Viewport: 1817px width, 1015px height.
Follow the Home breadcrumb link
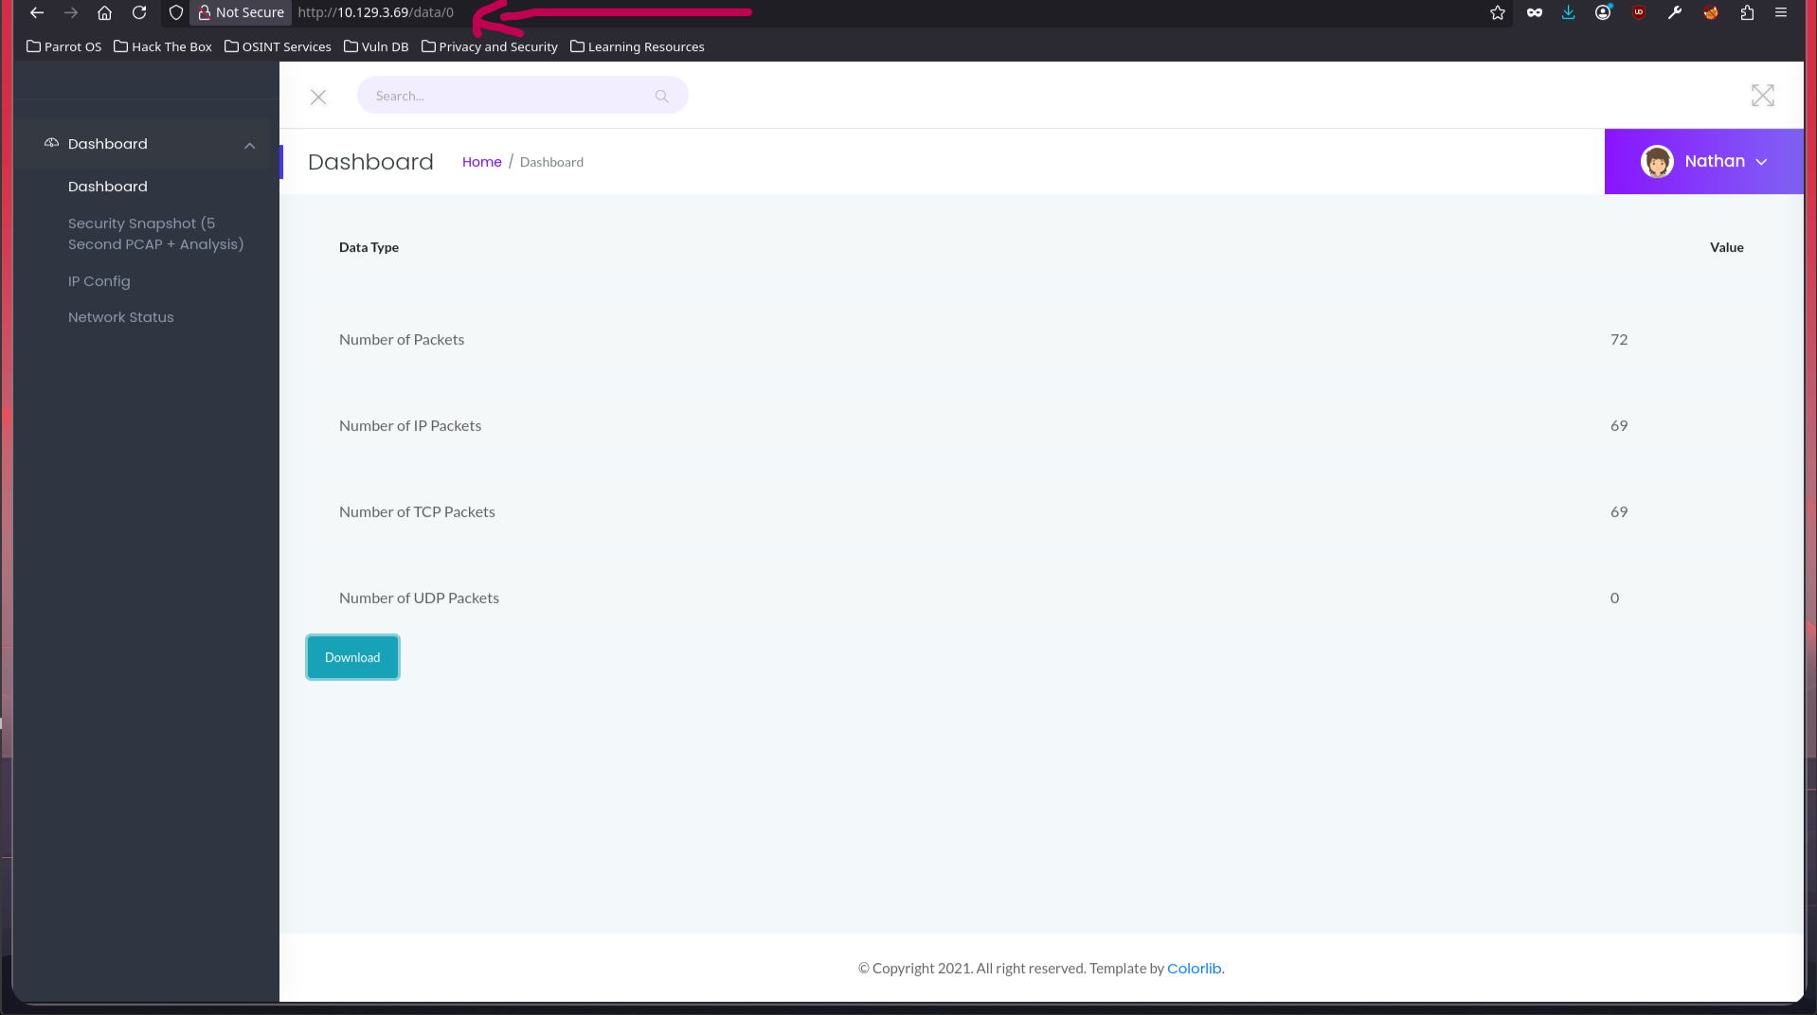[481, 162]
